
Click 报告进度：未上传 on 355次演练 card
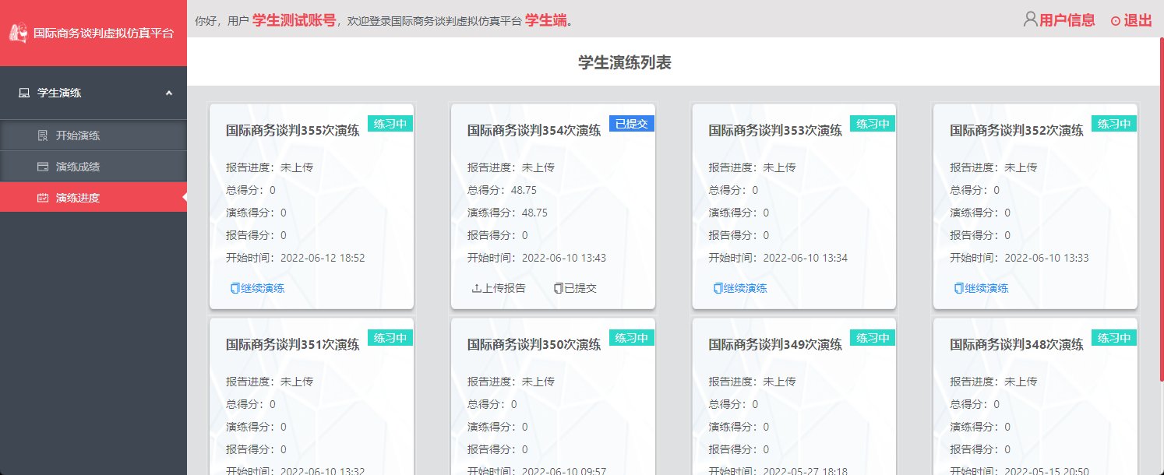tap(270, 167)
